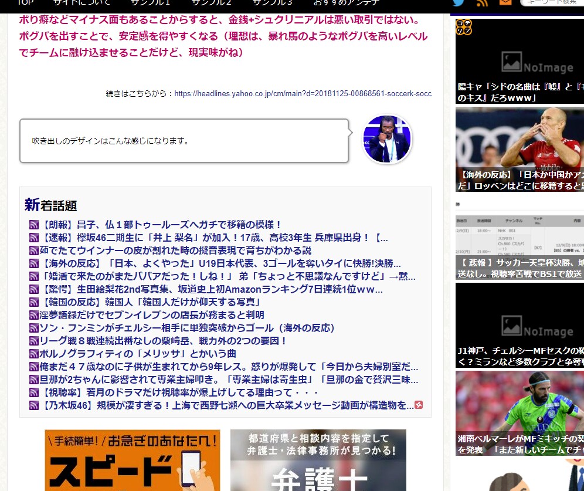The width and height of the screenshot is (584, 491).
Task: Click RSS icon beside セブンイレブンの店長 headline
Action: [x=34, y=315]
